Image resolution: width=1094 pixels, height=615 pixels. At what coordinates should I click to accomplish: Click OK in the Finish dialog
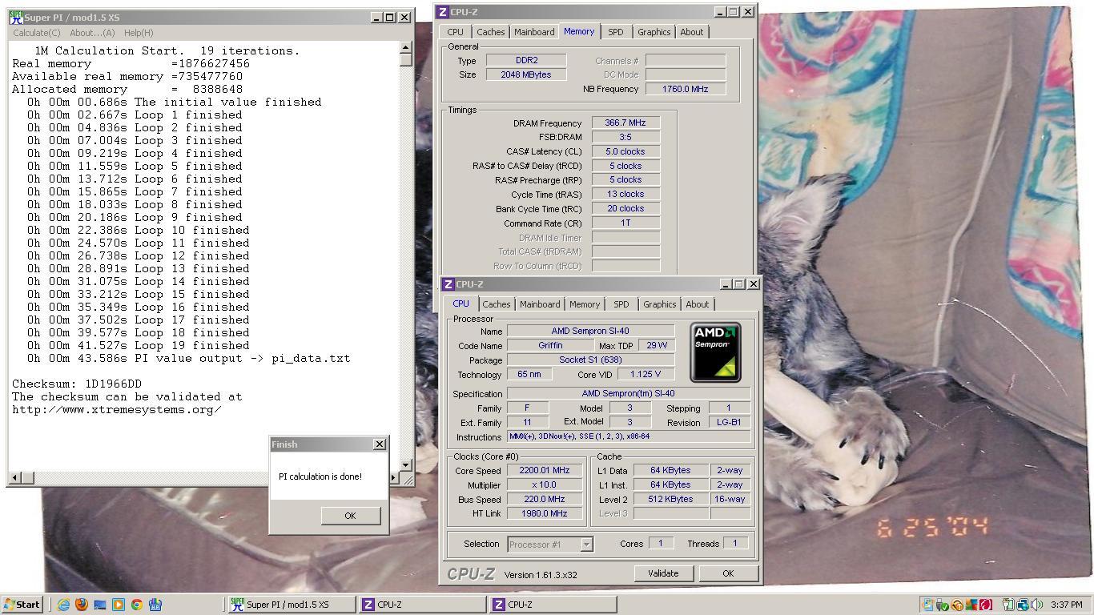pos(350,516)
